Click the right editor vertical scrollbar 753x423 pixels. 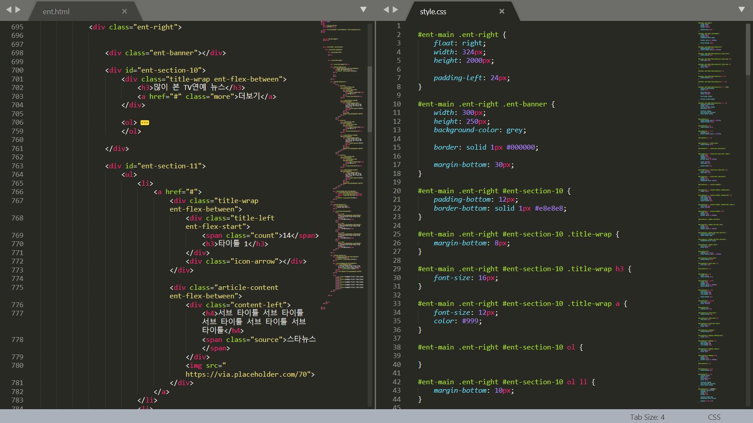(748, 49)
